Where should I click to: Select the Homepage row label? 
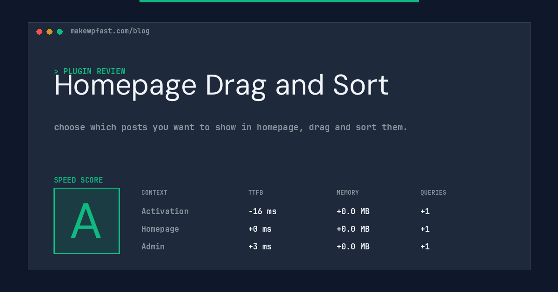[160, 229]
